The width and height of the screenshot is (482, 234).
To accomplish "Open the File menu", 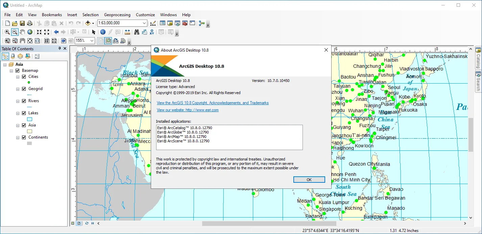I will [x=7, y=15].
